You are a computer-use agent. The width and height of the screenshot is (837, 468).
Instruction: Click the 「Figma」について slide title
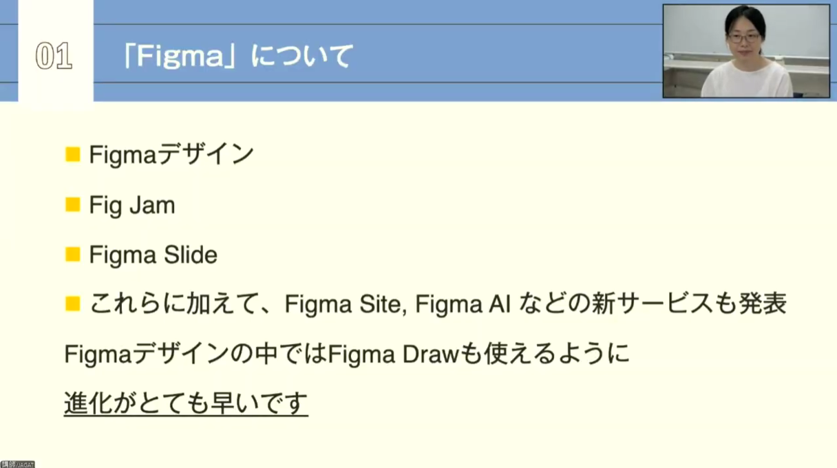point(237,56)
